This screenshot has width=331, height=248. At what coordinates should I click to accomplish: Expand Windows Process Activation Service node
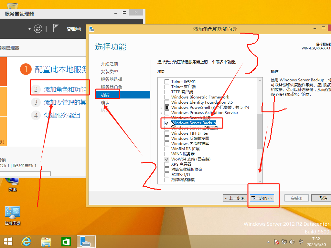point(162,113)
